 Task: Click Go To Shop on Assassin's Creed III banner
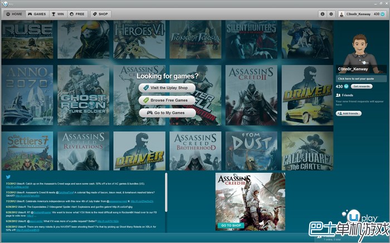coord(230,225)
